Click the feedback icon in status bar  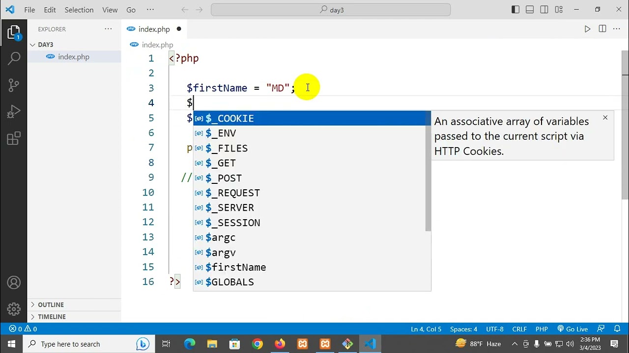tap(600, 329)
